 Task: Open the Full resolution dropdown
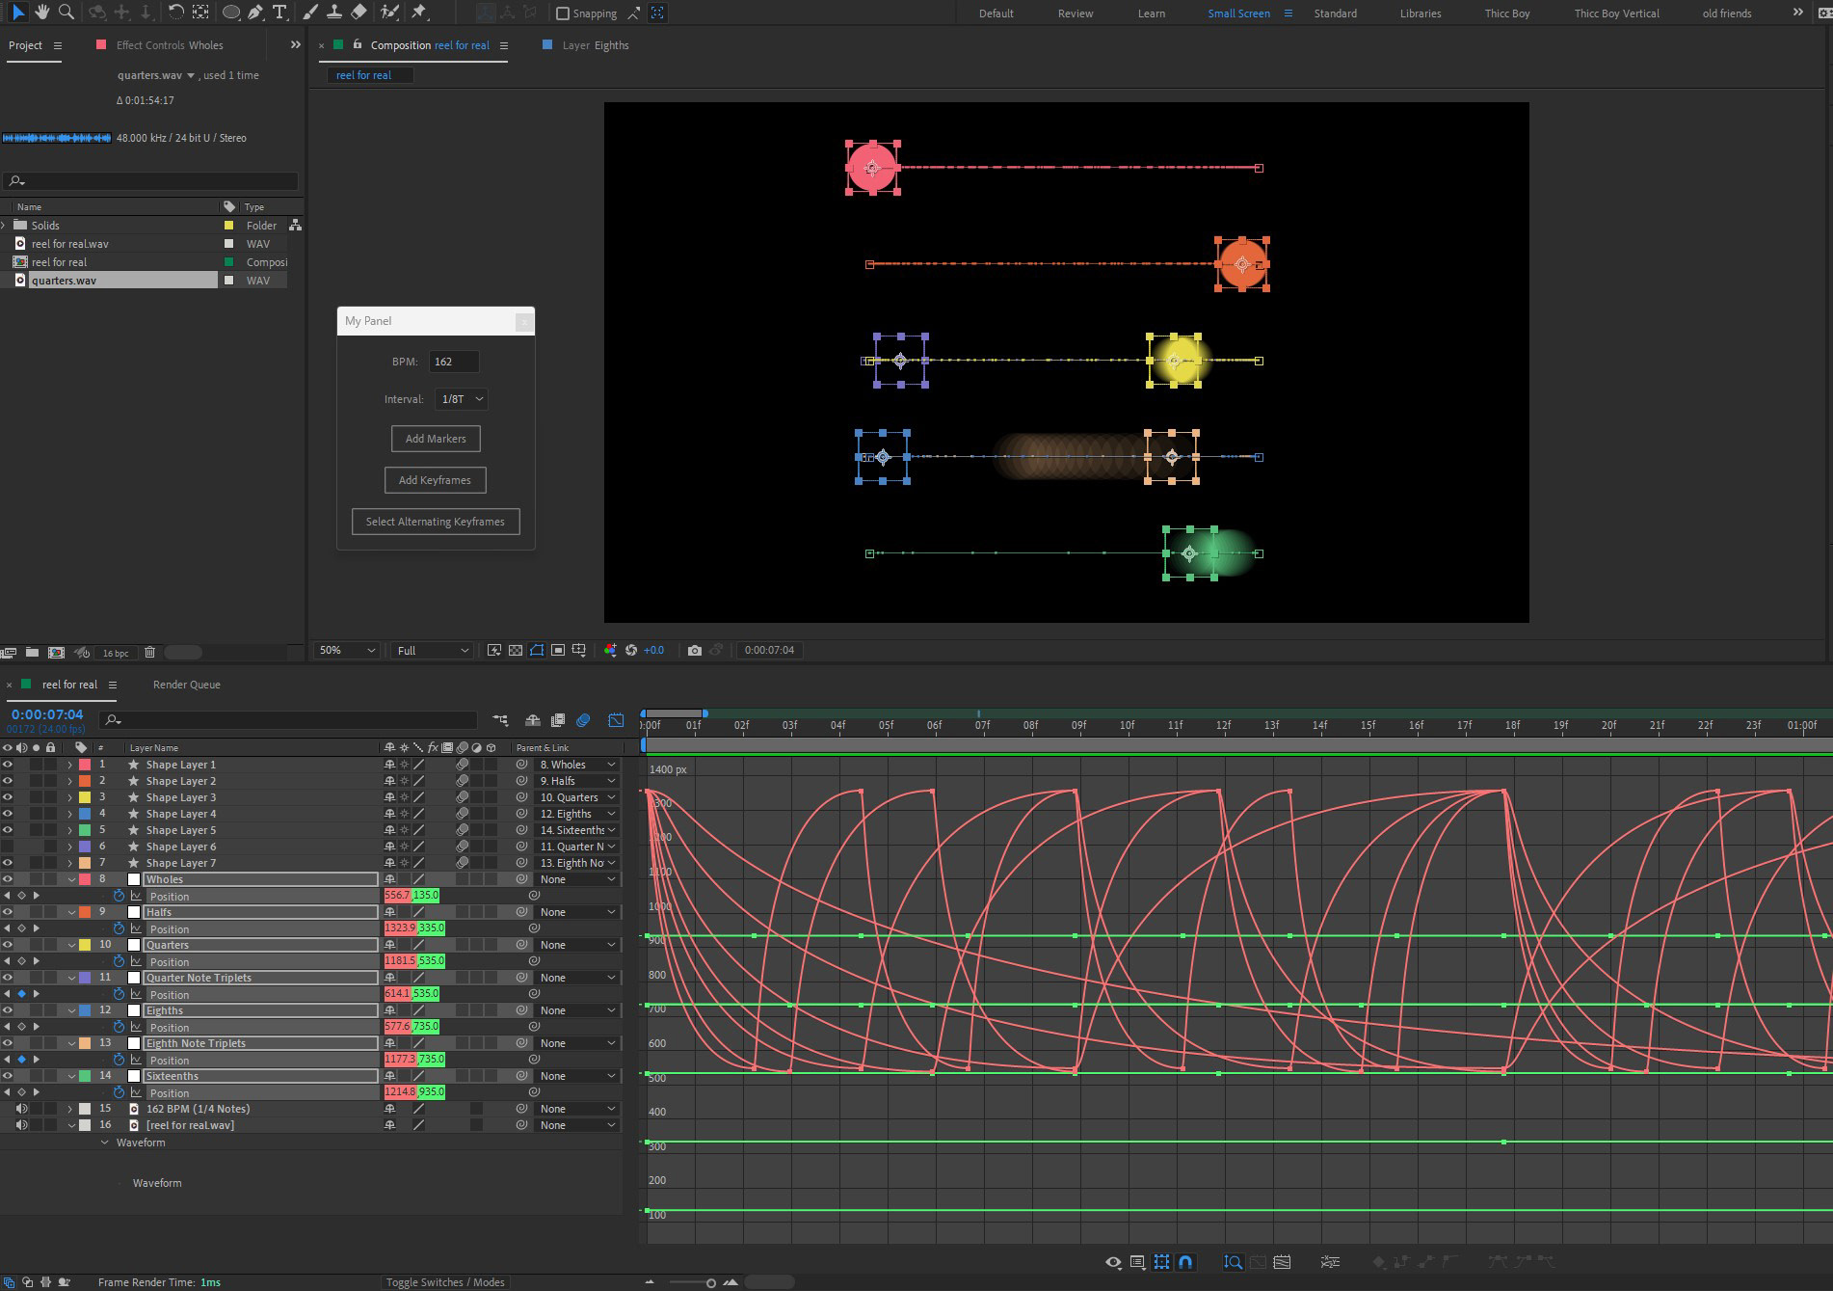click(433, 651)
